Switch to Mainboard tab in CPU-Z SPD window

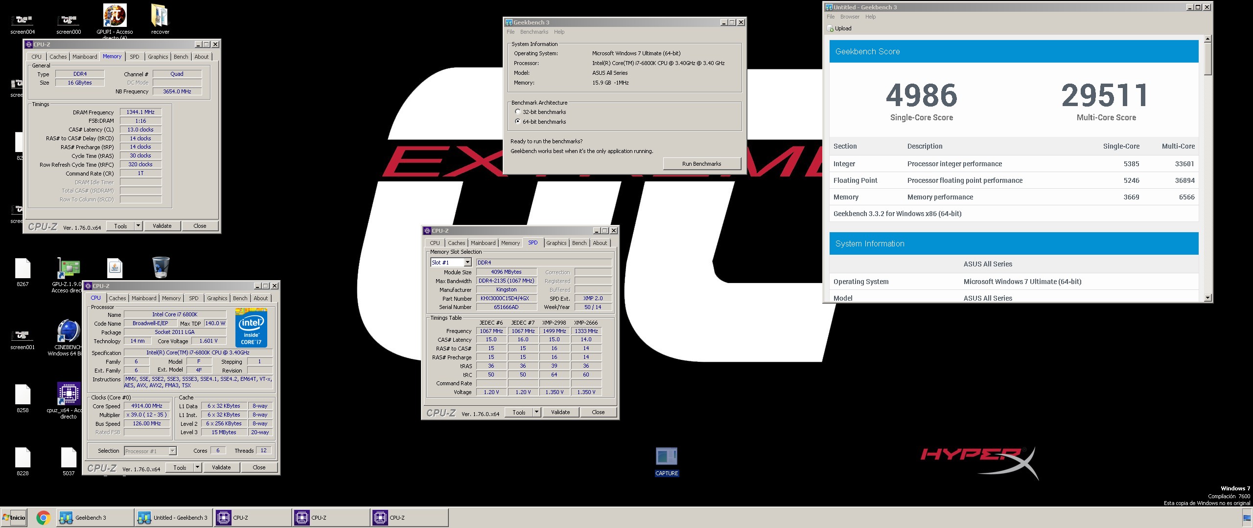[483, 243]
